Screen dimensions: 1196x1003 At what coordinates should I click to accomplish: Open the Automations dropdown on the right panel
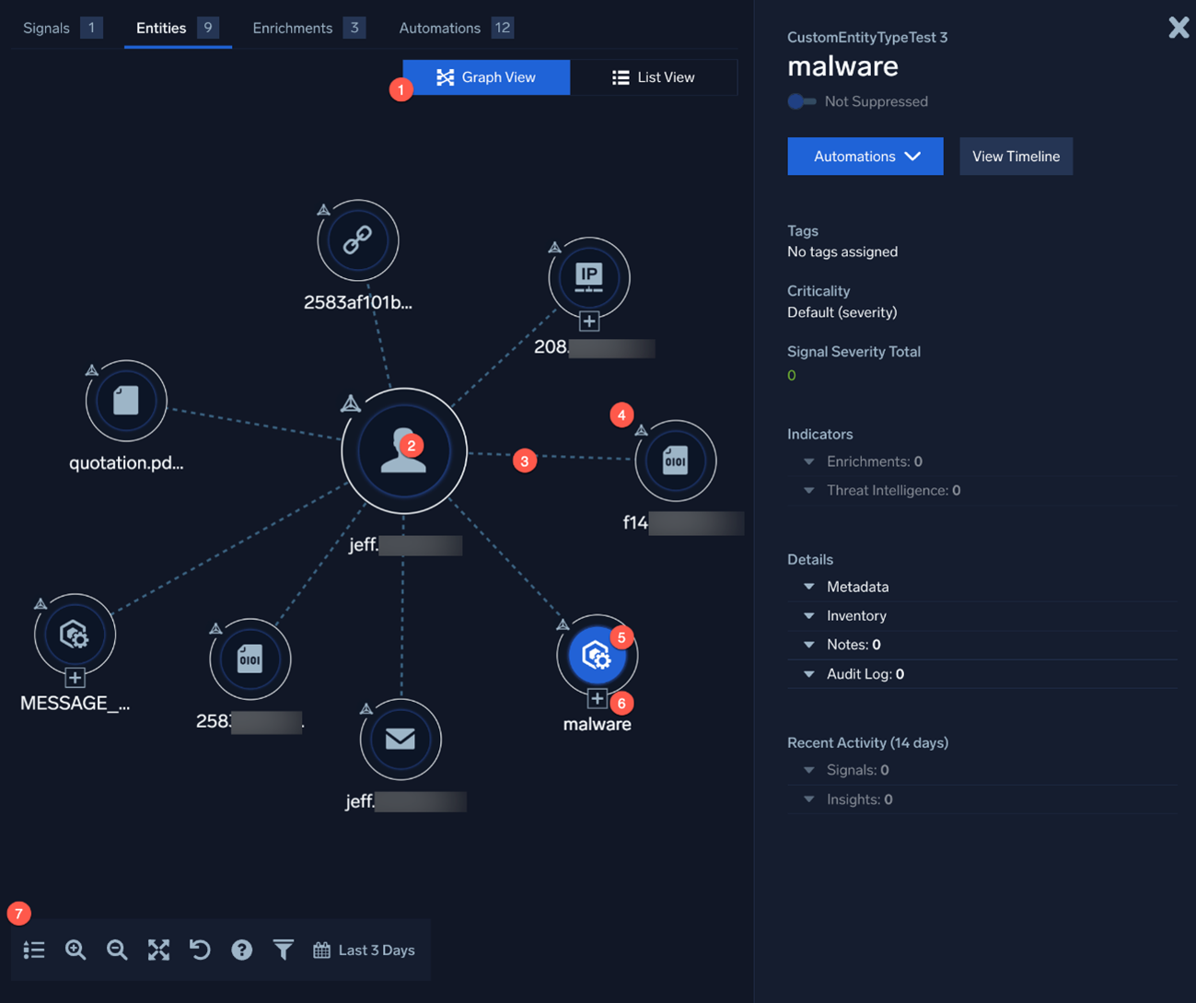(x=865, y=156)
